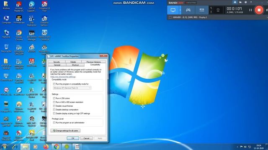Open Action Center flag in tray

point(241,147)
